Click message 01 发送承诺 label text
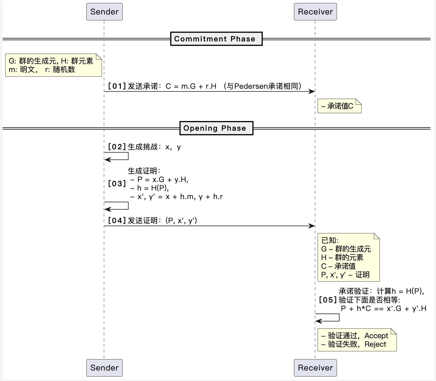The height and width of the screenshot is (381, 436). click(x=204, y=86)
